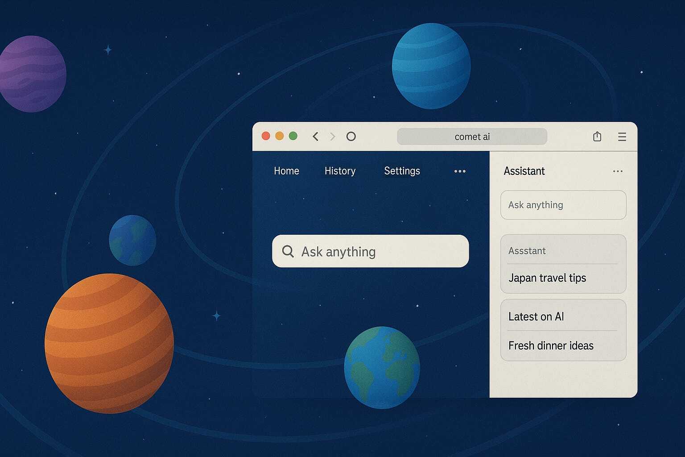Image resolution: width=685 pixels, height=457 pixels.
Task: Close the window with the red button
Action: (266, 136)
